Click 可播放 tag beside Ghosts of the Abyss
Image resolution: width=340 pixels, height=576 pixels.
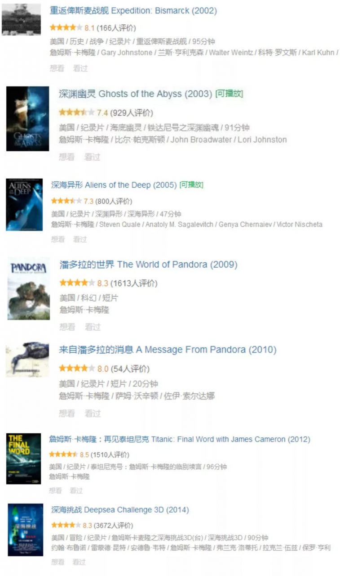point(229,94)
